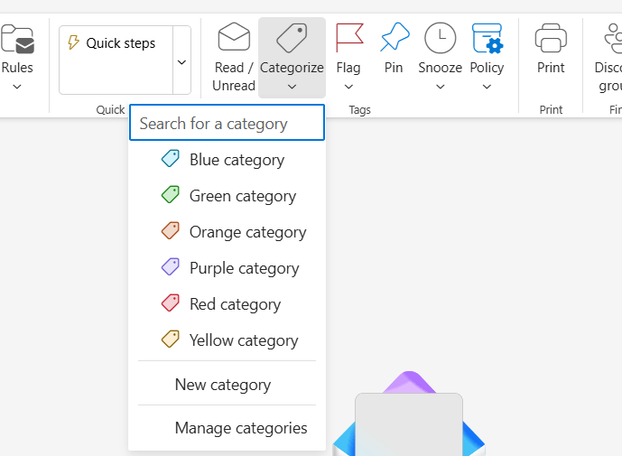Click the Categorize tag icon

[x=292, y=38]
